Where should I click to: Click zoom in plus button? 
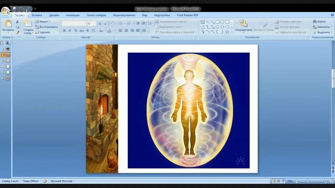326,181
